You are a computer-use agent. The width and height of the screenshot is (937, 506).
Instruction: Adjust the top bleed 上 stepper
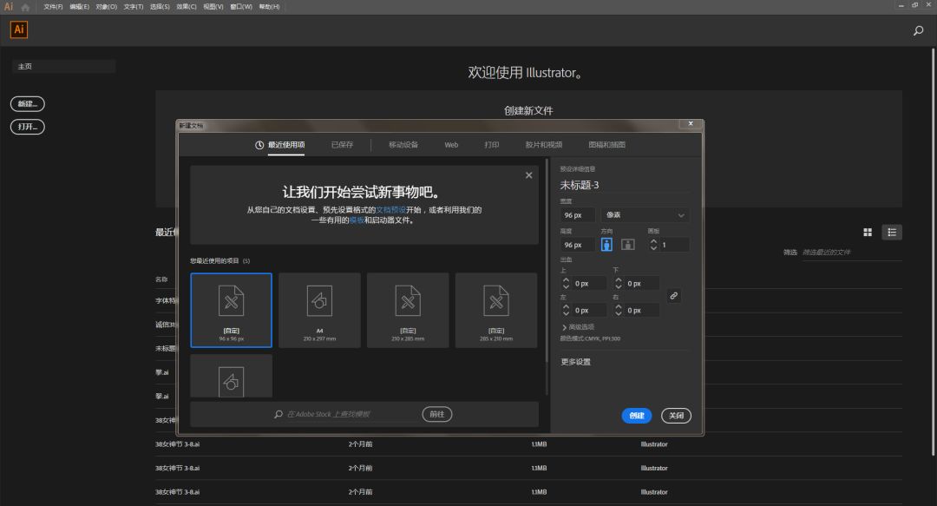[566, 284]
